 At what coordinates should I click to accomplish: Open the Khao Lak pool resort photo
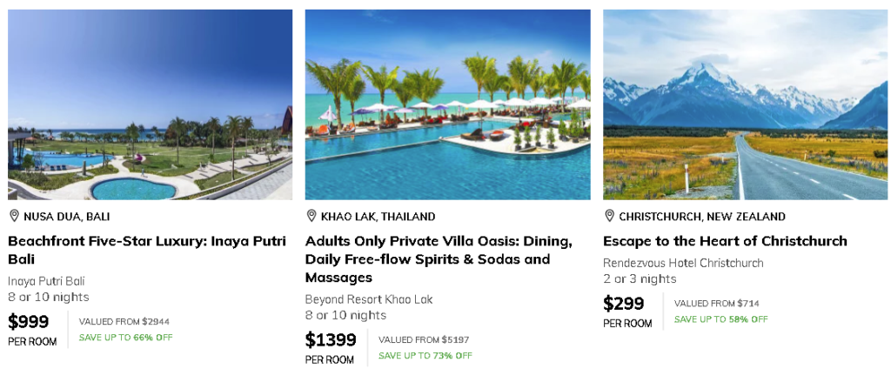click(447, 104)
